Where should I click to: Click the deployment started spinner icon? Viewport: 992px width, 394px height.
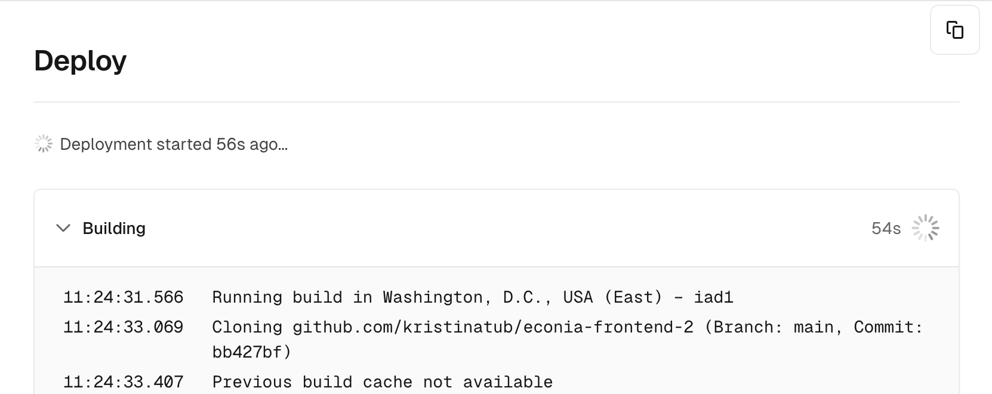click(44, 144)
